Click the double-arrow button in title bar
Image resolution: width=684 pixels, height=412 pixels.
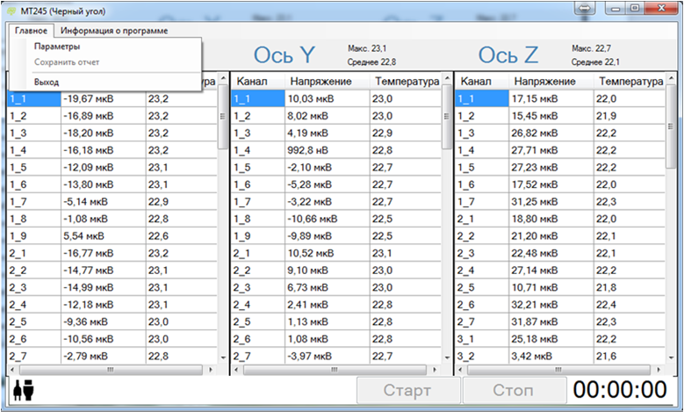(x=585, y=9)
